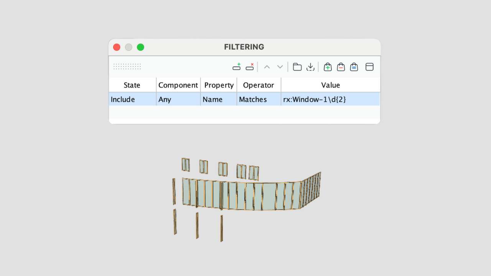Open filter file with folder icon

[x=297, y=67]
